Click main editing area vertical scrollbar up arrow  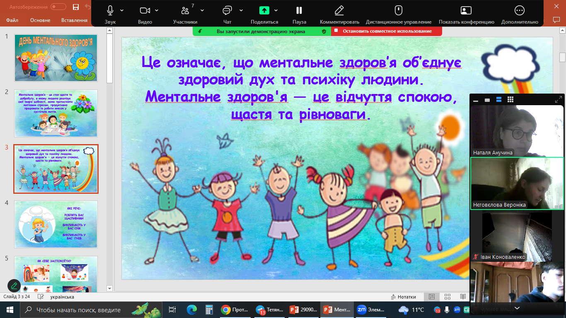pos(562,30)
